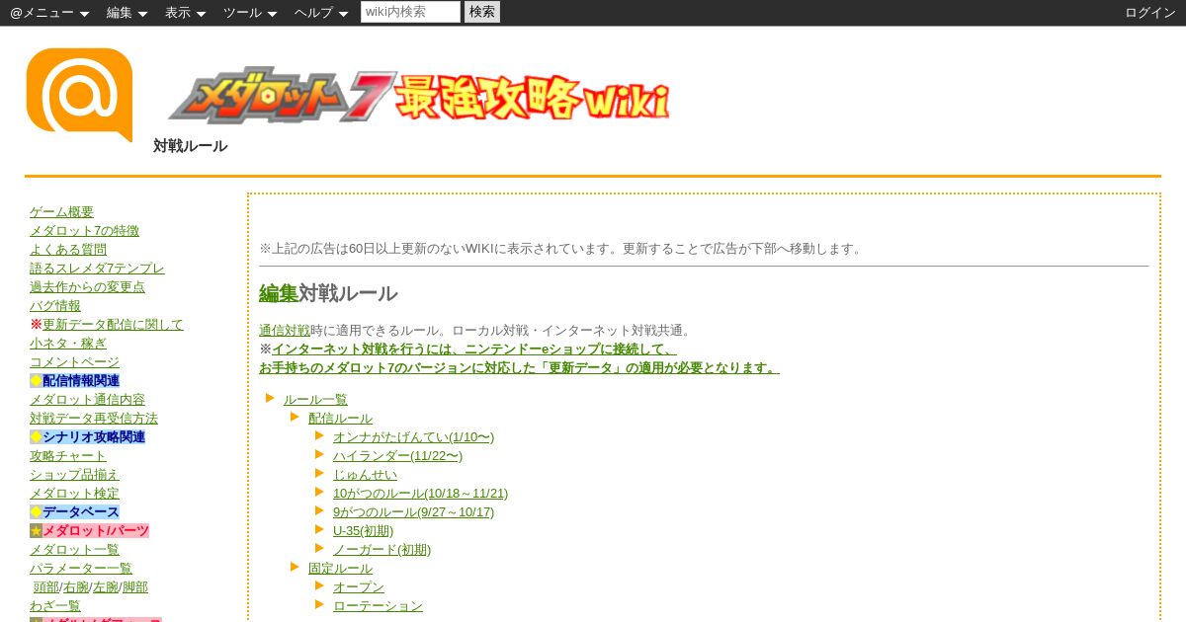Open the インターネット対戦を行うには notice link
The height and width of the screenshot is (622, 1186).
click(x=474, y=350)
